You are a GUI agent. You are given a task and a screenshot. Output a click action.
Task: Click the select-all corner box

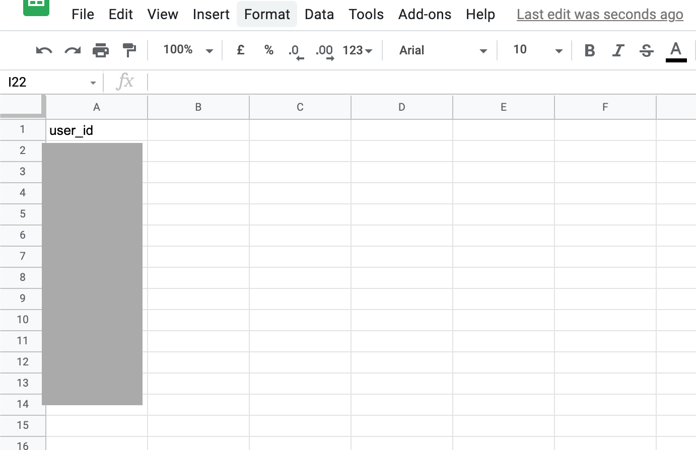pyautogui.click(x=23, y=106)
